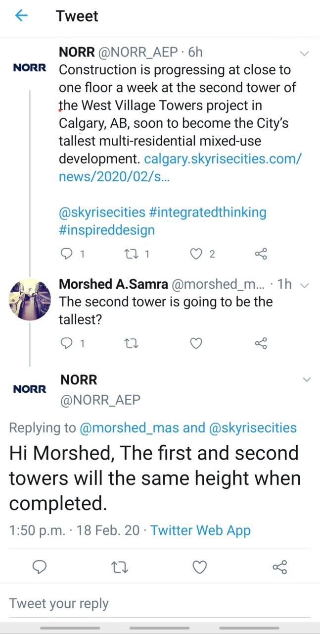Screen dimensions: 320x634
Task: Tap the Tweet your reply field
Action: coord(160,603)
